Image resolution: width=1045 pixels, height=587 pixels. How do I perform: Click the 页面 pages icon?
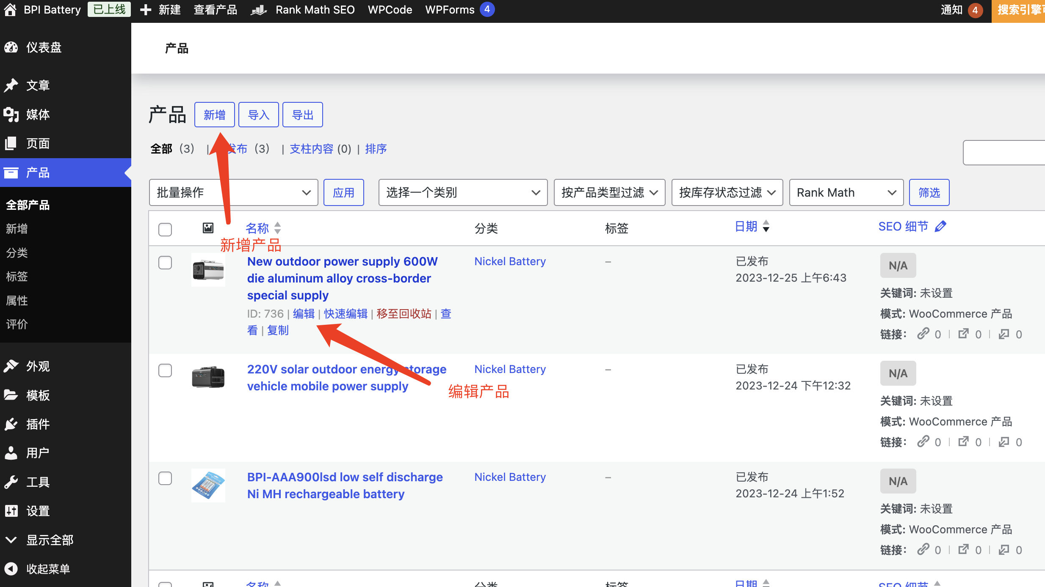tap(11, 143)
